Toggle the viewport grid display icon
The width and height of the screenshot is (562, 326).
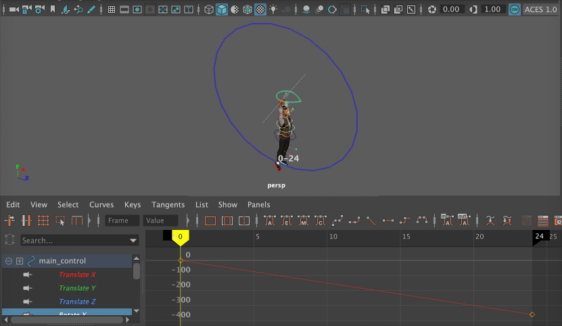click(x=112, y=9)
